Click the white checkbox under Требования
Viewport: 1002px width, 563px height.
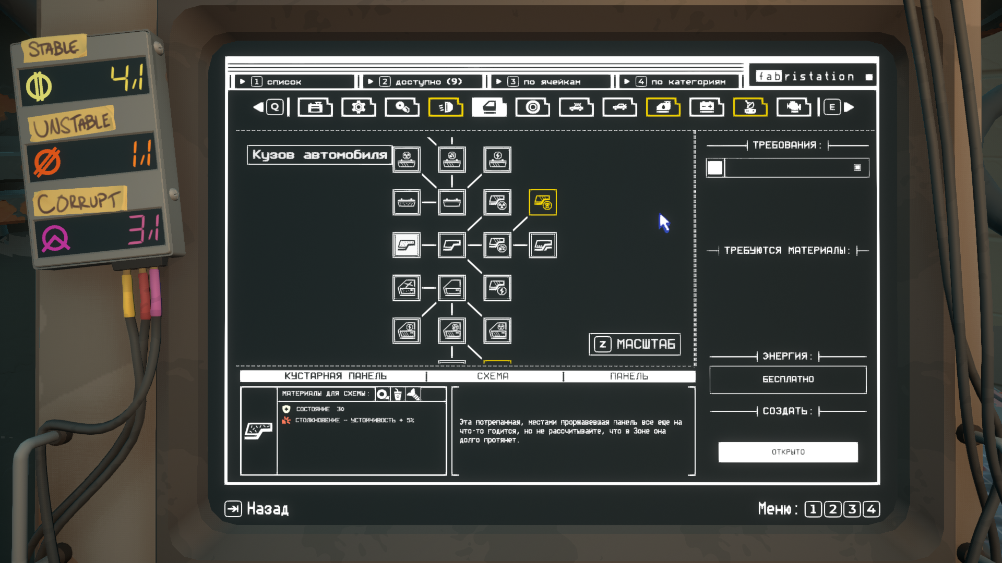(715, 167)
